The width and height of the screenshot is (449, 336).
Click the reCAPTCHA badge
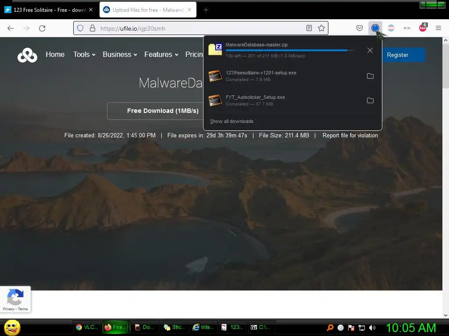tap(15, 299)
